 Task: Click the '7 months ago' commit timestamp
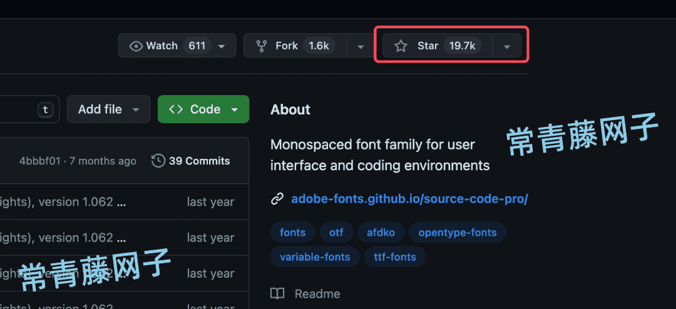[103, 161]
